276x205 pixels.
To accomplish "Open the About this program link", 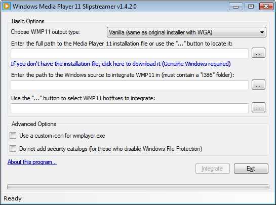I will (x=32, y=162).
